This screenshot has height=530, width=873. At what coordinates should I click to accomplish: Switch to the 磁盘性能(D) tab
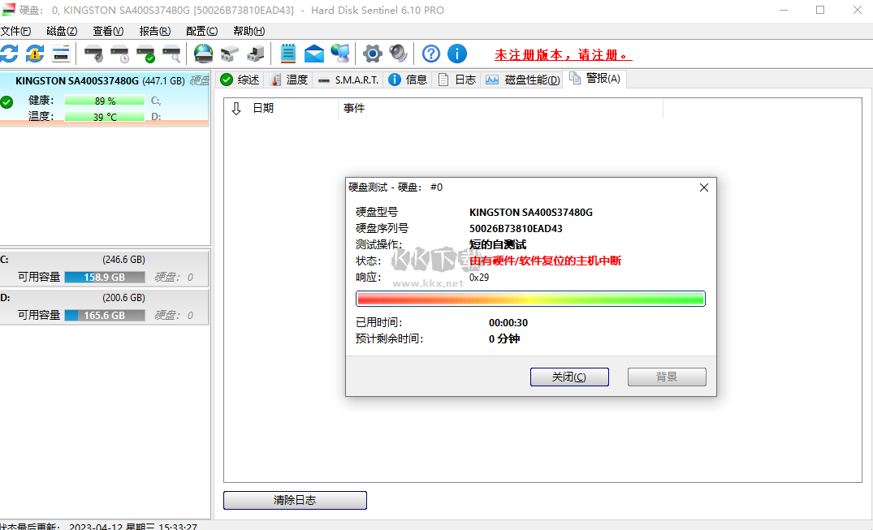[523, 80]
